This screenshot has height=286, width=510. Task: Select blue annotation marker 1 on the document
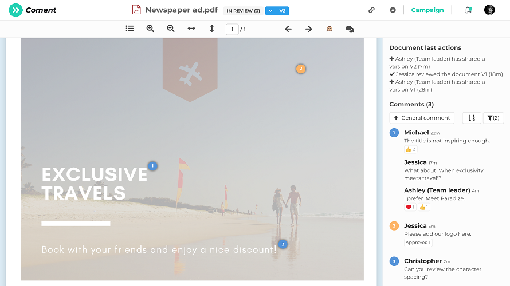coord(152,166)
